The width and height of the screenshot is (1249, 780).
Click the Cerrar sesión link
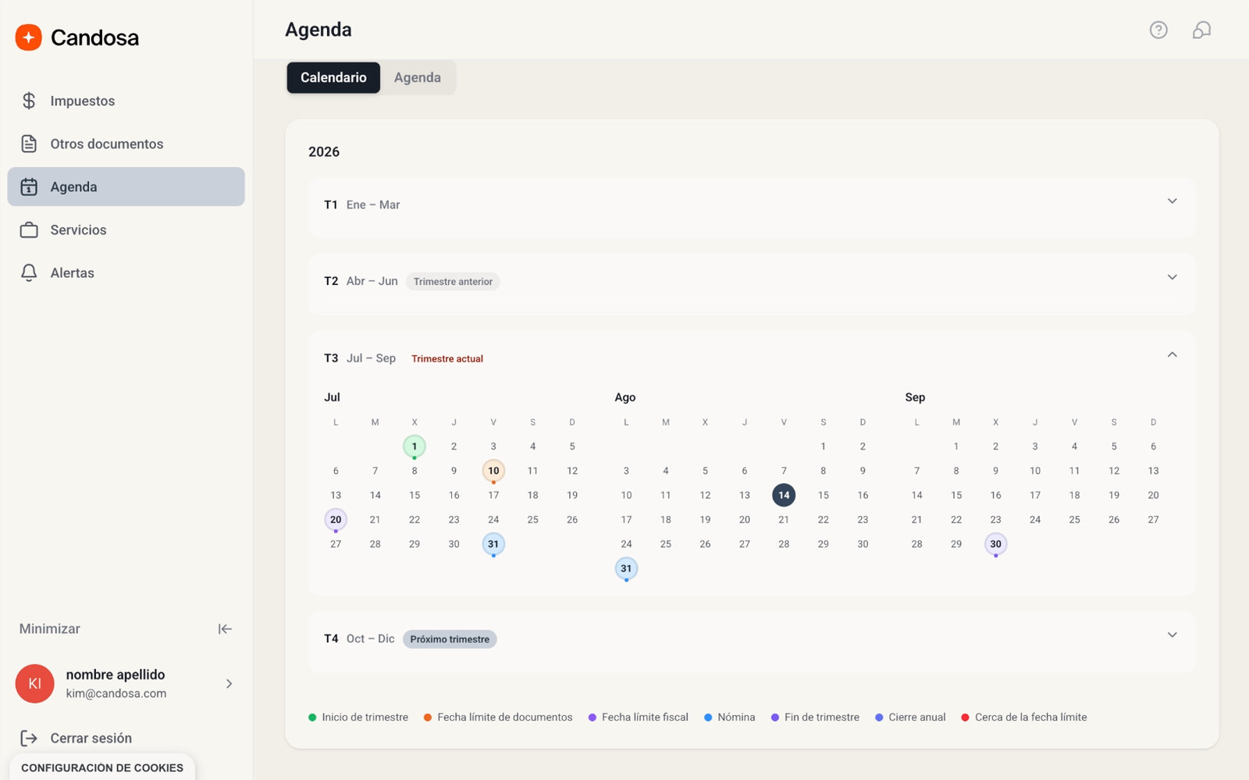pyautogui.click(x=91, y=738)
